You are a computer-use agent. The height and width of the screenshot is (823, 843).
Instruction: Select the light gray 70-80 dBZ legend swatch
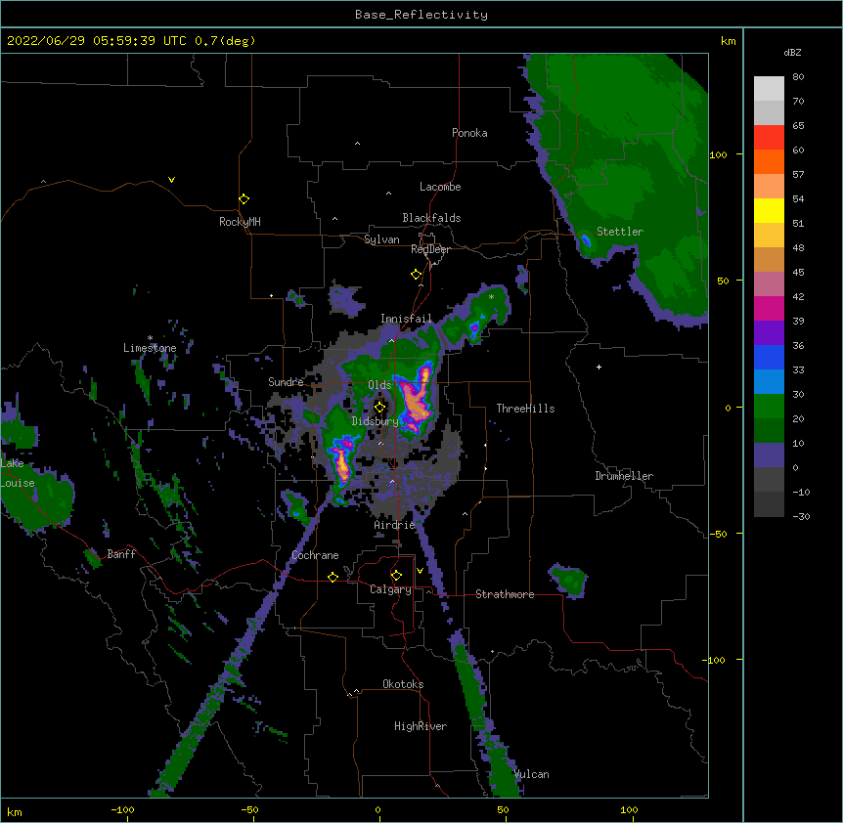coord(769,88)
